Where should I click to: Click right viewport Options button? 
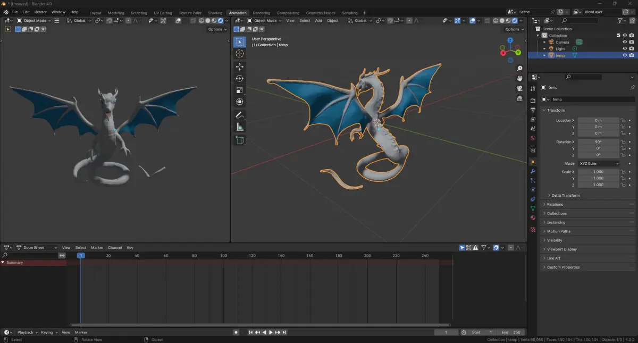(x=514, y=29)
